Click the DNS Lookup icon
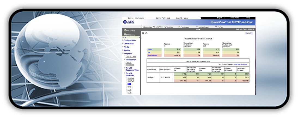Image resolution: width=298 pixels, height=118 pixels. click(125, 35)
